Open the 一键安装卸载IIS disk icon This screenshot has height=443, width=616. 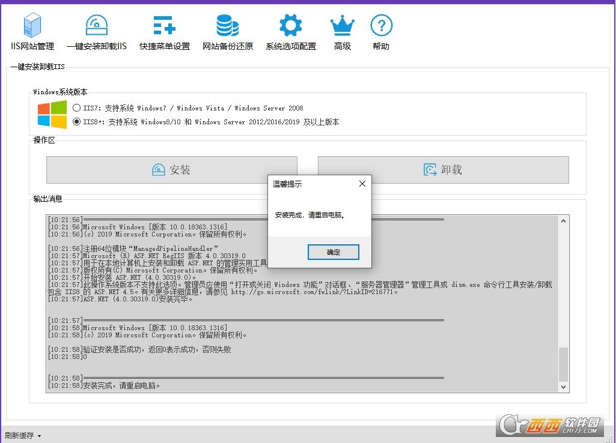click(x=97, y=25)
